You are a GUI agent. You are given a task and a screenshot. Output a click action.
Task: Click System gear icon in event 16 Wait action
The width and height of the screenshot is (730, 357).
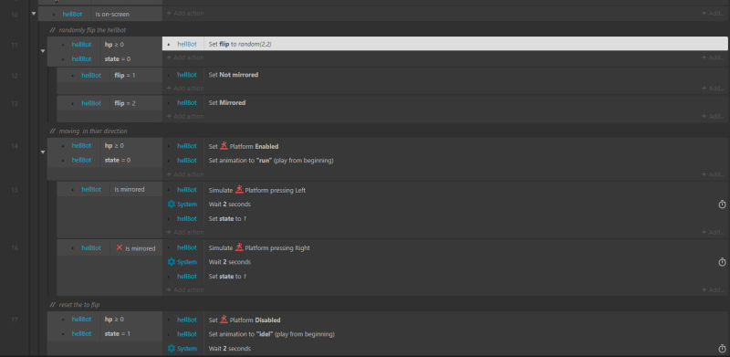(172, 262)
